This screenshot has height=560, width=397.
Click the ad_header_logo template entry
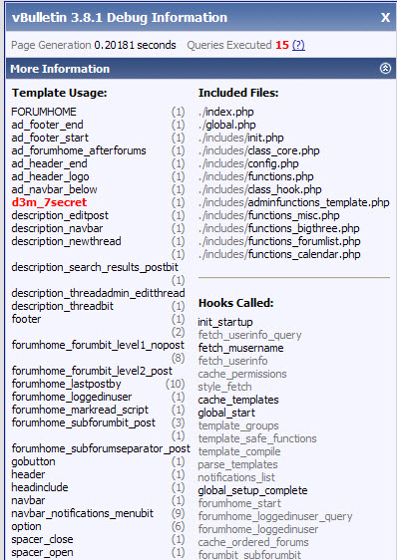click(50, 176)
